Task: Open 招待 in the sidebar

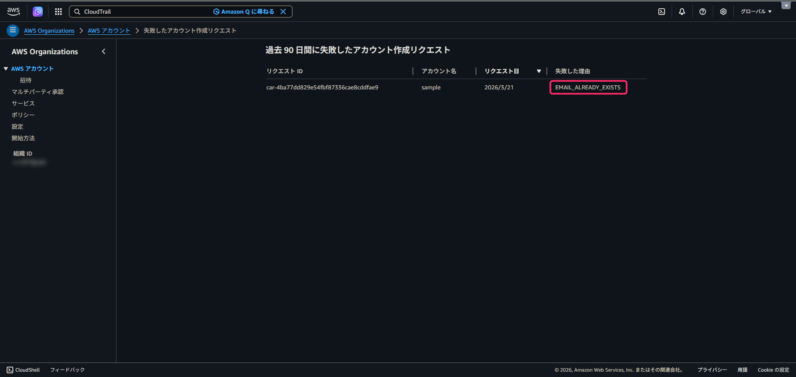Action: 26,80
